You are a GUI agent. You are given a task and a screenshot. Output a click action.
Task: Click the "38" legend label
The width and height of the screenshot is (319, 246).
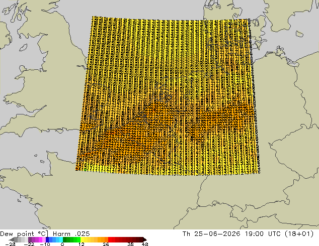click(x=130, y=244)
